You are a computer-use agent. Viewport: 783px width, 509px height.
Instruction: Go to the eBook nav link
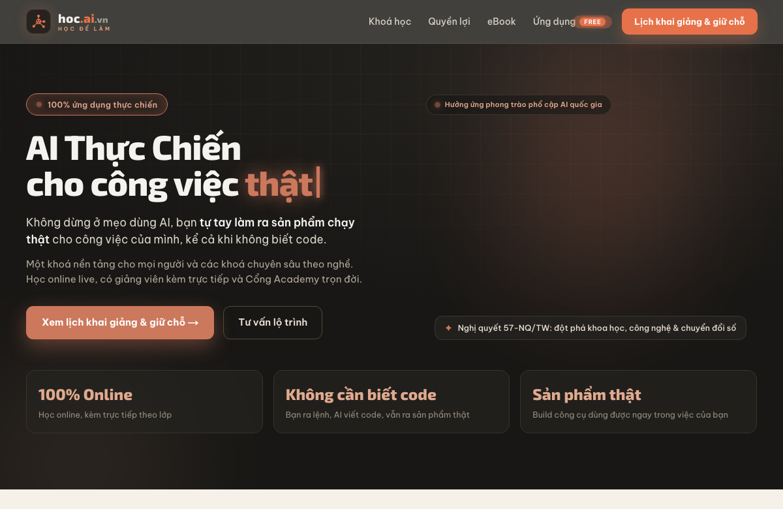(501, 22)
